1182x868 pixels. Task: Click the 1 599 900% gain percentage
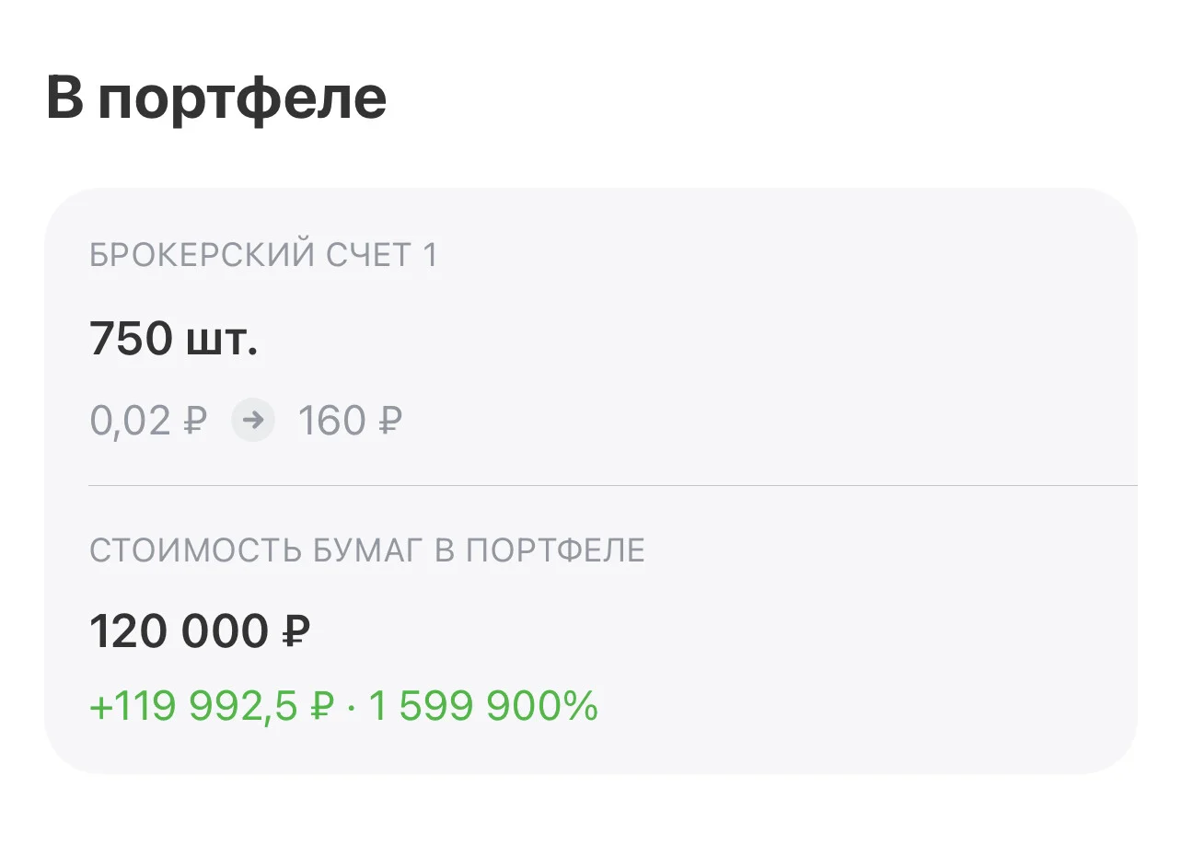pyautogui.click(x=484, y=707)
